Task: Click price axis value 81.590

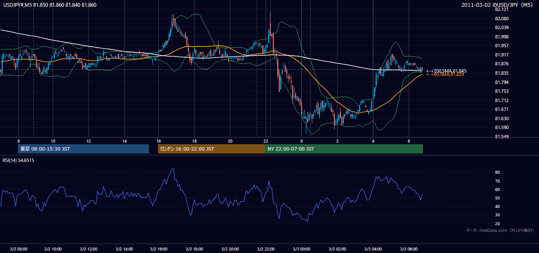Action: [x=502, y=127]
